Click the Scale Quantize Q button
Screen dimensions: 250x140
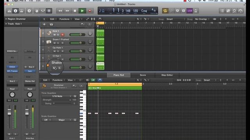pos(75,120)
